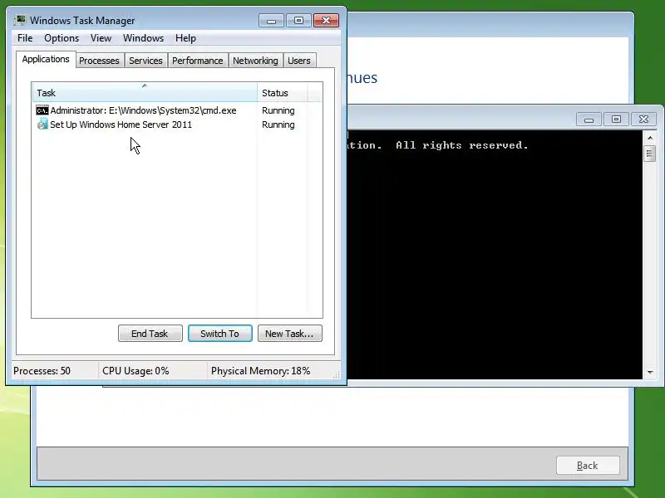Viewport: 665px width, 498px height.
Task: Click the Task Manager title bar icon
Action: pyautogui.click(x=20, y=20)
